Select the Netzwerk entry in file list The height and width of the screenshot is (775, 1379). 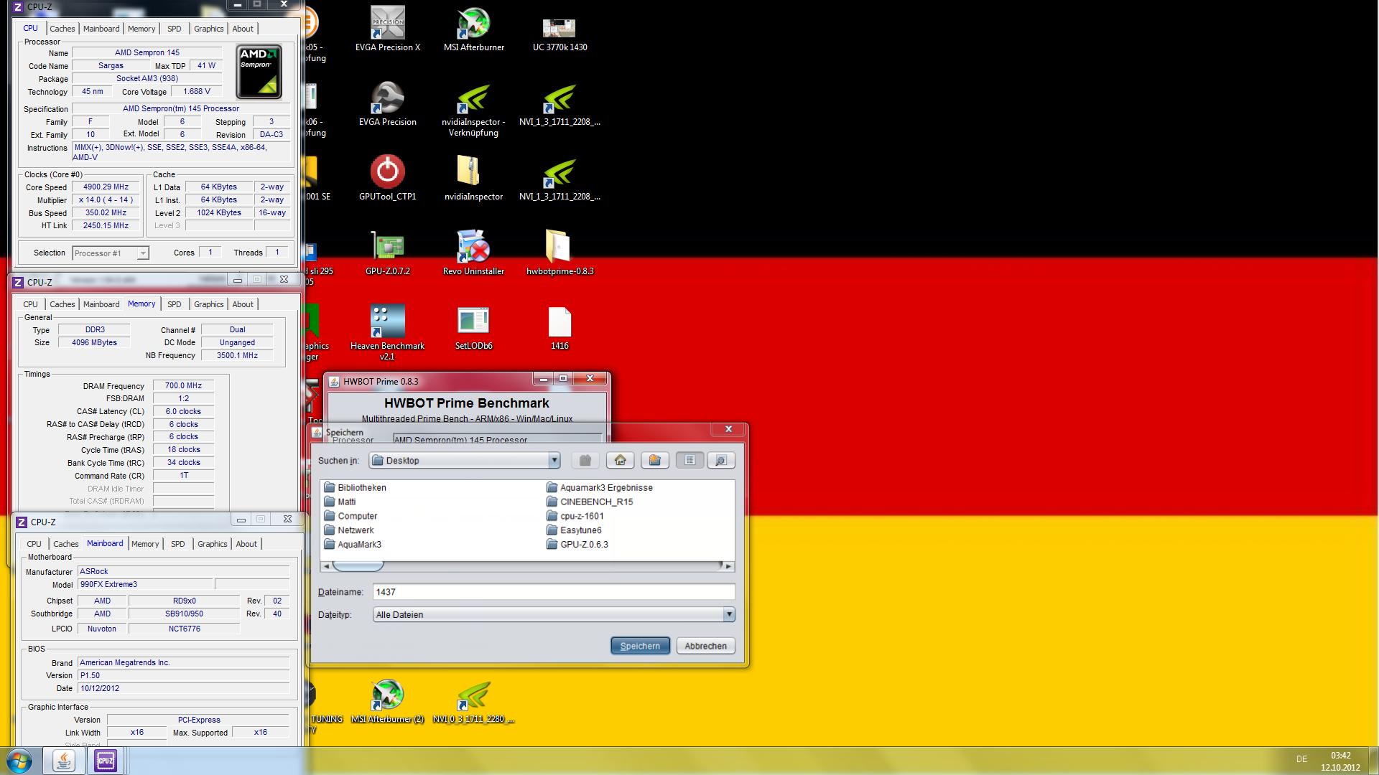pyautogui.click(x=349, y=530)
